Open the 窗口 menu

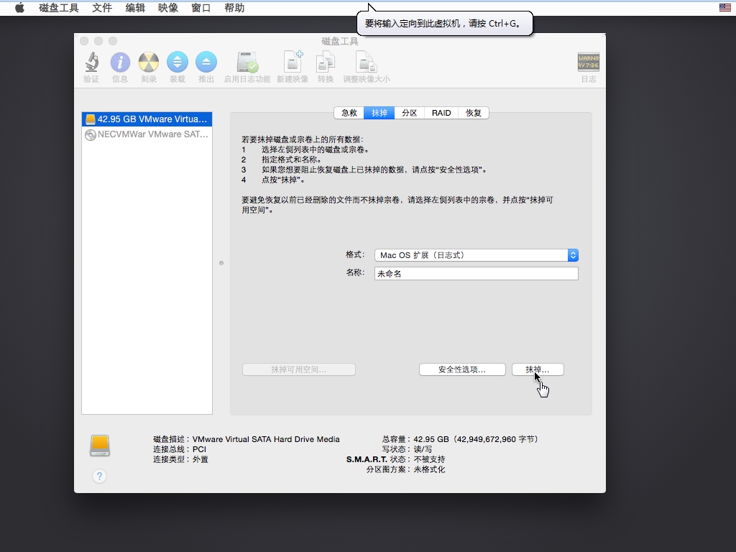[x=201, y=8]
